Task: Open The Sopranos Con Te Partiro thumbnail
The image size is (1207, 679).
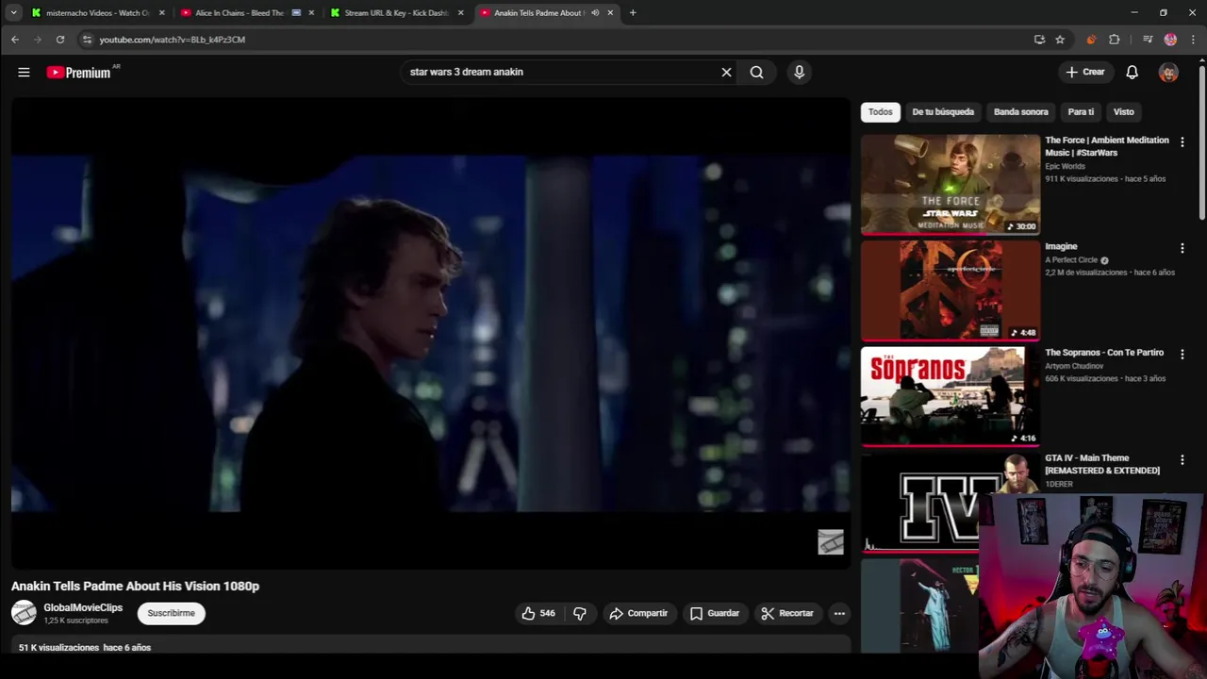Action: (x=950, y=396)
